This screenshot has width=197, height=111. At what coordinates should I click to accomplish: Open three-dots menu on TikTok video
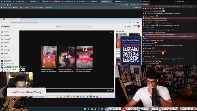tap(111, 32)
